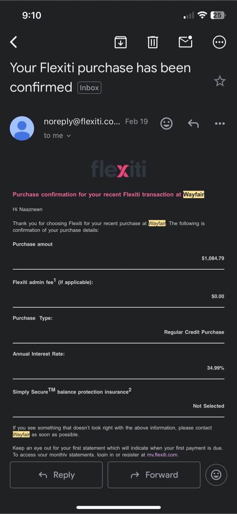Tap the Wi-Fi status icon
Screen dimensions: 237x514
point(202,15)
